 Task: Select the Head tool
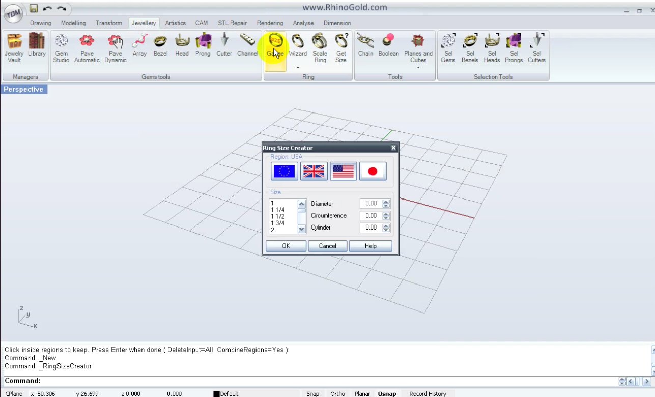[x=182, y=45]
